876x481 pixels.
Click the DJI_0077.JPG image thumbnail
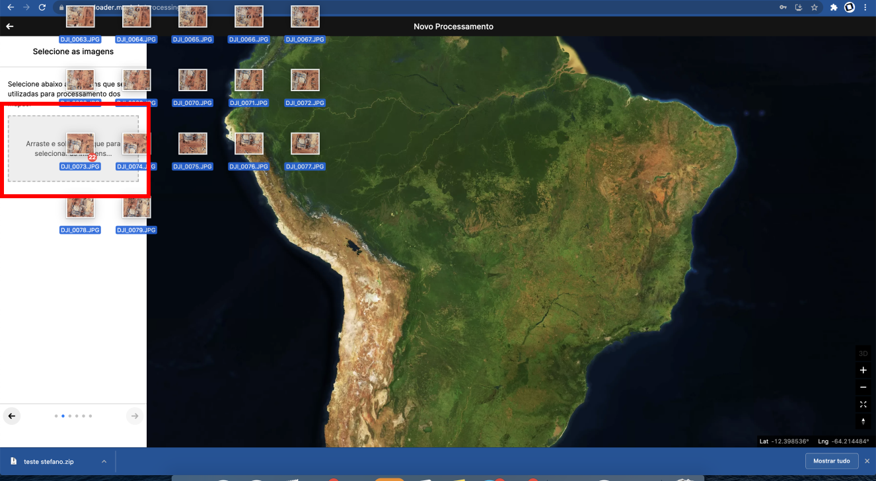tap(305, 143)
